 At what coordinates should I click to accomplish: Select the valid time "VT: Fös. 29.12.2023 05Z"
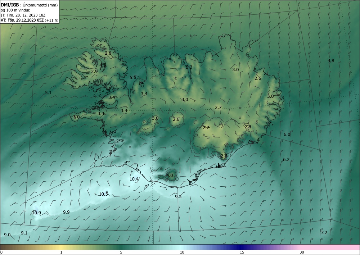(x=22, y=20)
